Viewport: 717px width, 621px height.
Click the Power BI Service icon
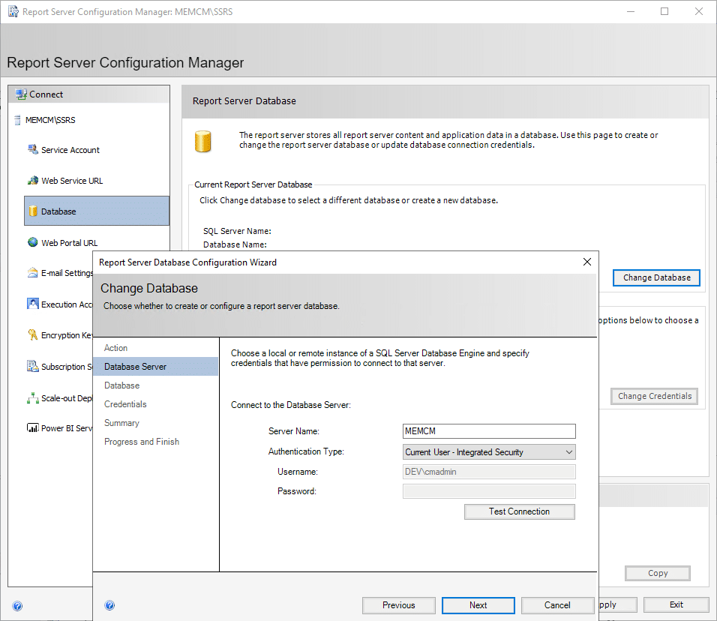tap(33, 428)
